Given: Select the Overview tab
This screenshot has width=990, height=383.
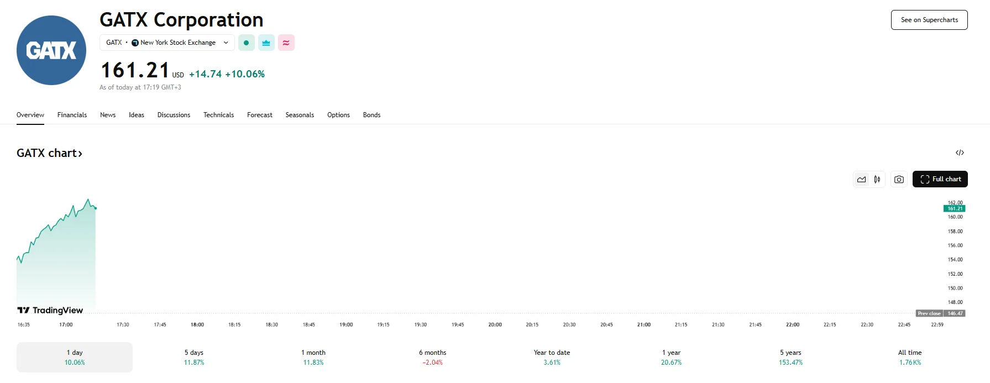Looking at the screenshot, I should point(30,115).
